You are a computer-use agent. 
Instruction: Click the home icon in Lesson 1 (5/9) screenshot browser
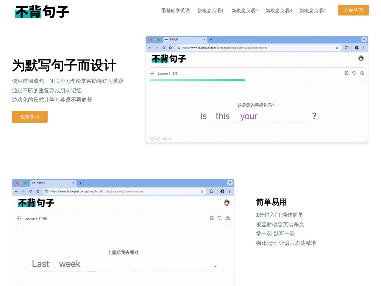[x=171, y=48]
